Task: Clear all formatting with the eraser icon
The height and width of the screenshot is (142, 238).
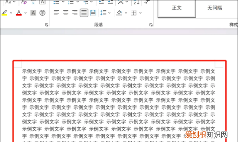Action: tap(24, 2)
